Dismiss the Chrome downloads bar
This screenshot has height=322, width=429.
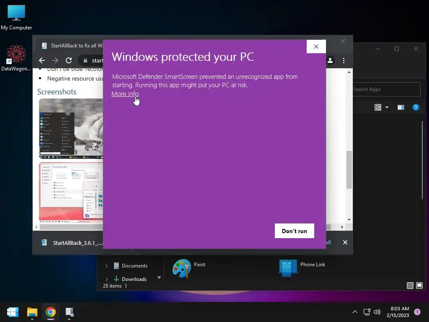pos(345,242)
